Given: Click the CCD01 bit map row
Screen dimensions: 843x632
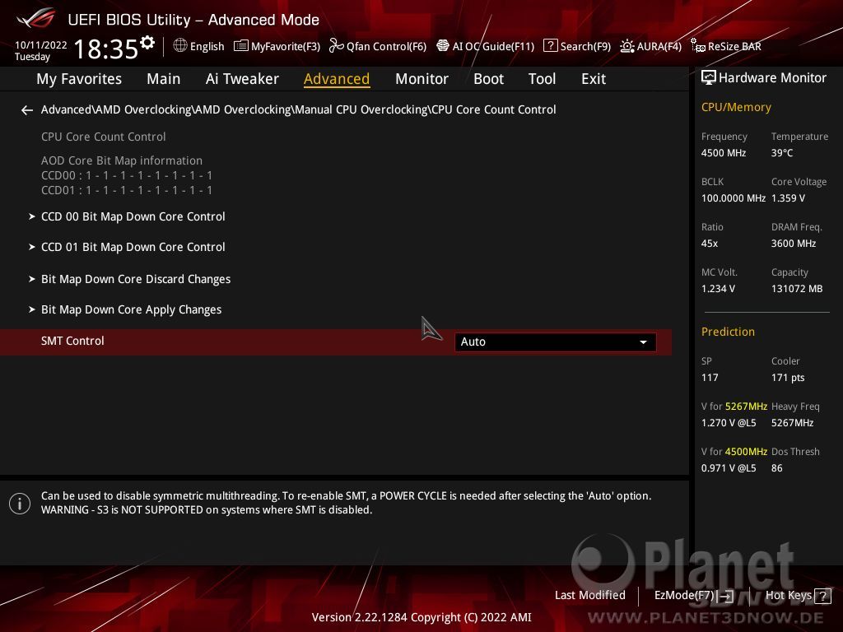Looking at the screenshot, I should (126, 190).
